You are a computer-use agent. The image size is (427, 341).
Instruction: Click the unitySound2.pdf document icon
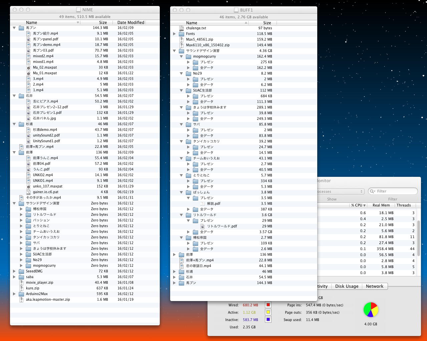(x=28, y=135)
